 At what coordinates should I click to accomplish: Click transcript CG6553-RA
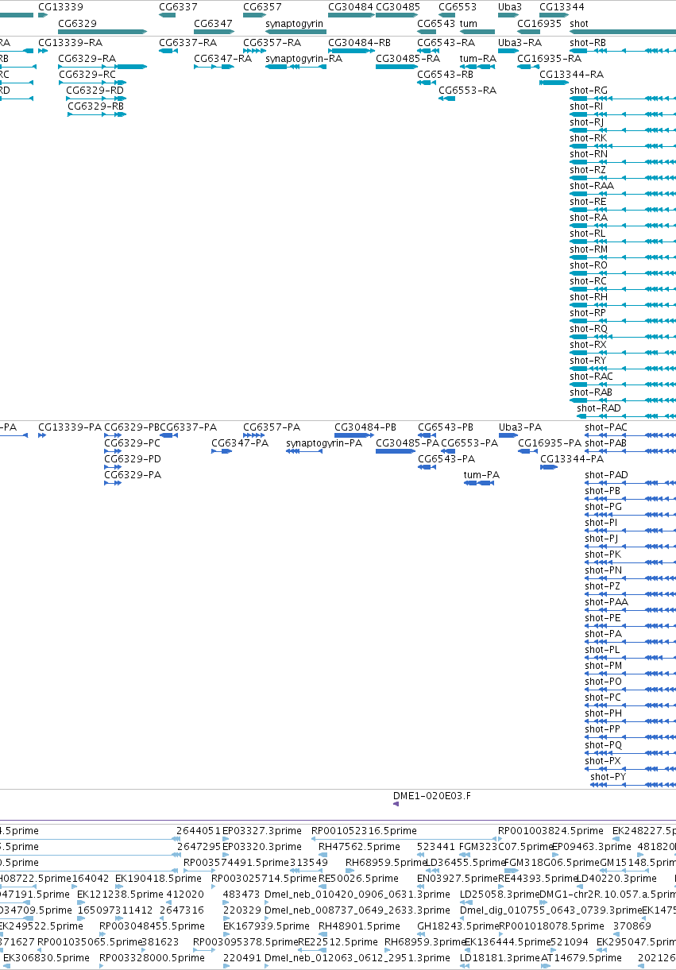click(467, 91)
